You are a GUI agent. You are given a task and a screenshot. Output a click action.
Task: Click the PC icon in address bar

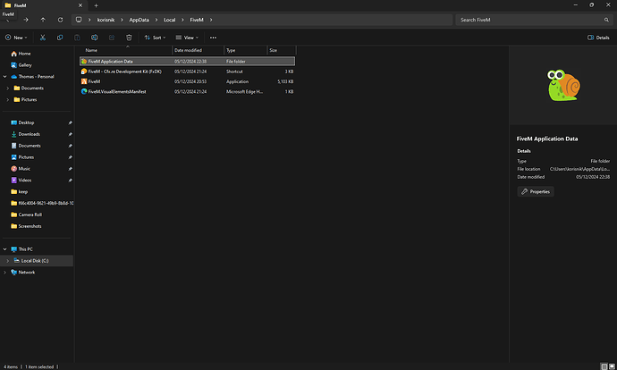(x=79, y=20)
